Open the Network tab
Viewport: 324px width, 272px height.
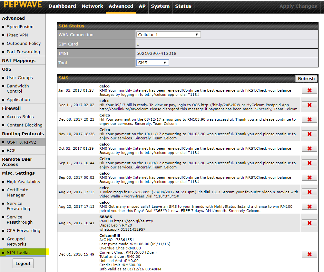pos(92,6)
